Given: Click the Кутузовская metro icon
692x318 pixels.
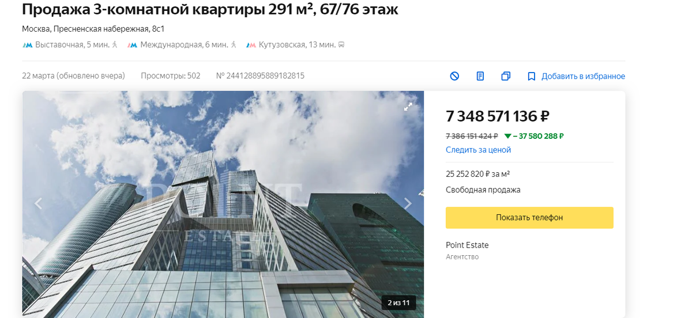Looking at the screenshot, I should click(x=251, y=44).
